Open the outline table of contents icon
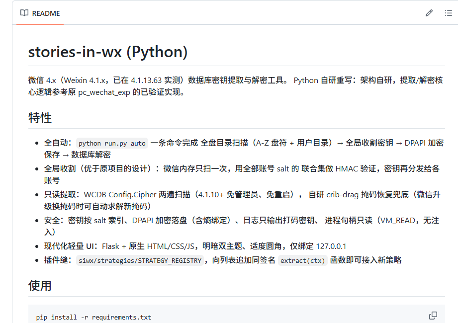Screen dimensions: 458x323 (449, 13)
